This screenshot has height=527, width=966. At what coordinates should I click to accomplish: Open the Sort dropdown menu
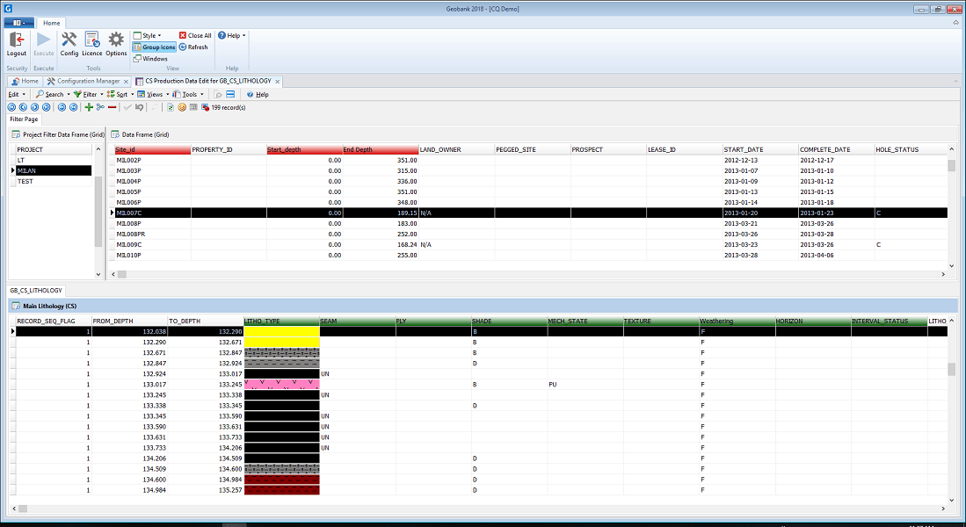pyautogui.click(x=120, y=94)
